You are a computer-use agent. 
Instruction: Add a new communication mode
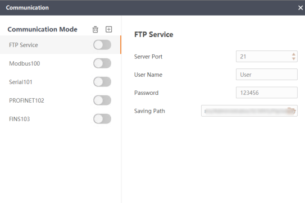pyautogui.click(x=108, y=29)
